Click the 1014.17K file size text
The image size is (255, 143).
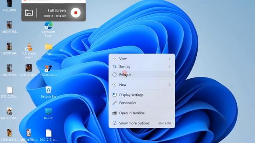point(61,16)
